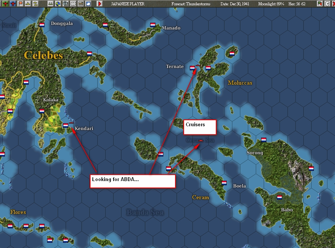Click the Moonlight: 89% status text
This screenshot has height=248, width=335.
coord(271,4)
